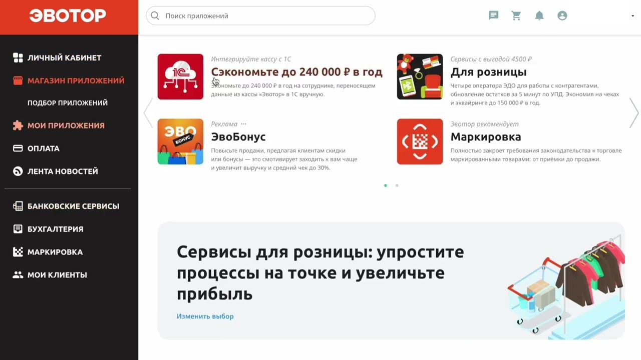Screen dimensions: 641x360
Task: Open Оплата menu item
Action: tap(44, 148)
